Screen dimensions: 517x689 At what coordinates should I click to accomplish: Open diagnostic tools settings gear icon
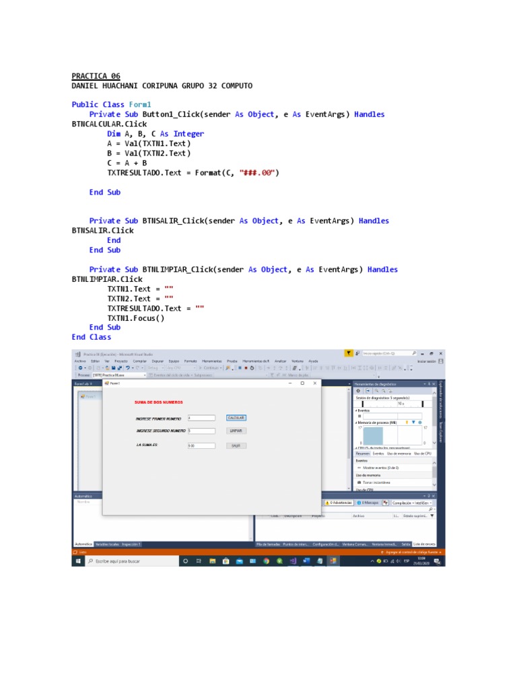(x=358, y=391)
